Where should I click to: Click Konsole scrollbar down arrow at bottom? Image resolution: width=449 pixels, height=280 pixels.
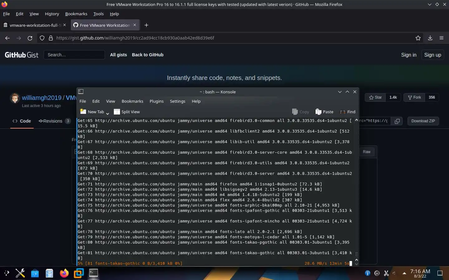coord(356,264)
